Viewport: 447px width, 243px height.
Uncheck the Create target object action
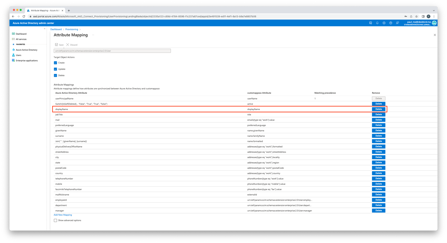tap(55, 63)
